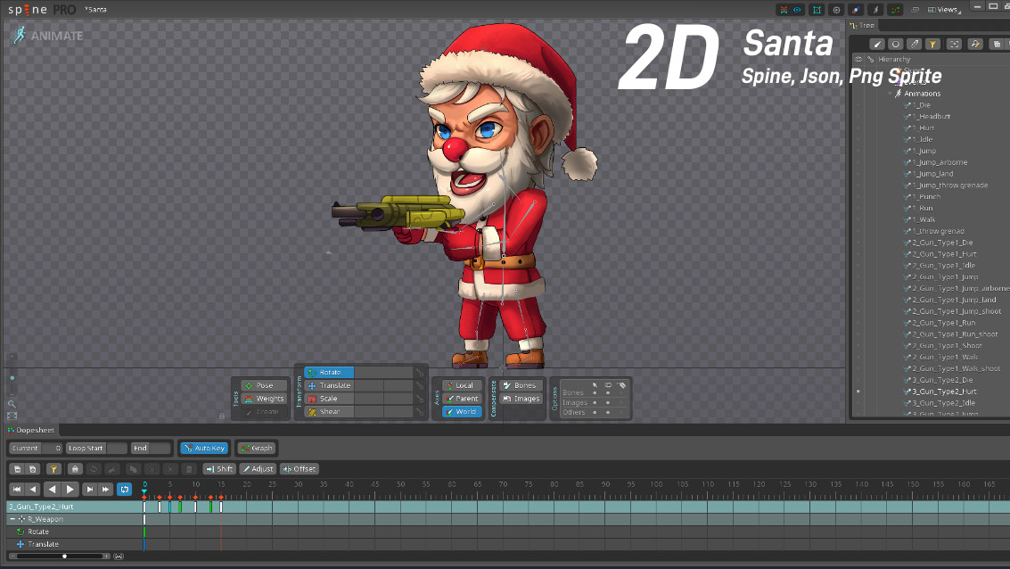Image resolution: width=1010 pixels, height=569 pixels.
Task: Toggle the loop playback icon
Action: (124, 489)
